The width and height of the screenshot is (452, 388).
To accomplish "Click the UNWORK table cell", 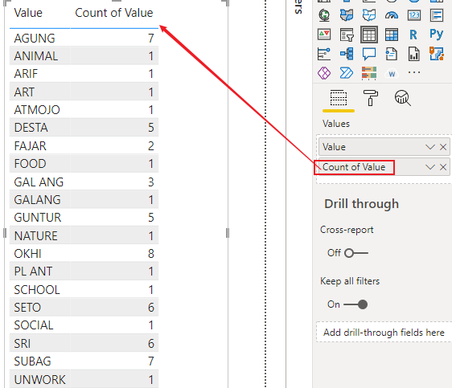I will [x=39, y=380].
